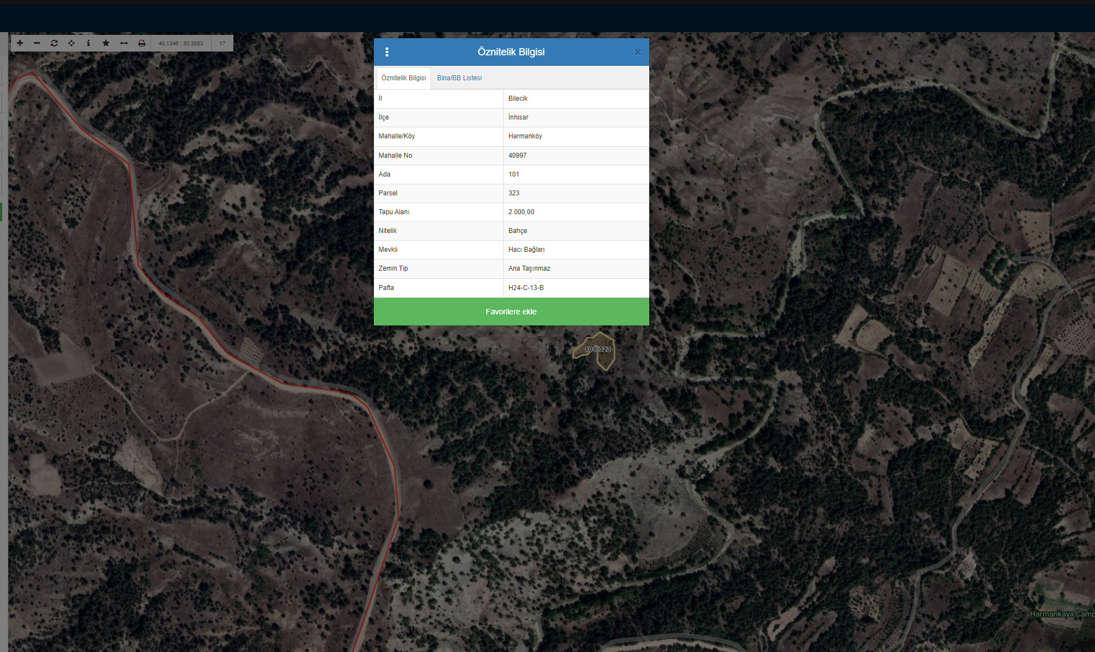Click the Favorilere ekle button
The image size is (1095, 652).
coord(511,312)
